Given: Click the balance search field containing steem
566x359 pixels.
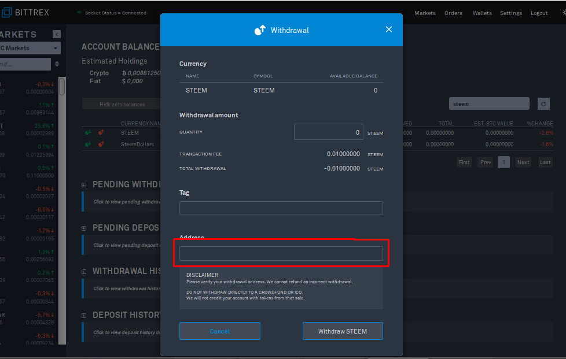Looking at the screenshot, I should [489, 104].
